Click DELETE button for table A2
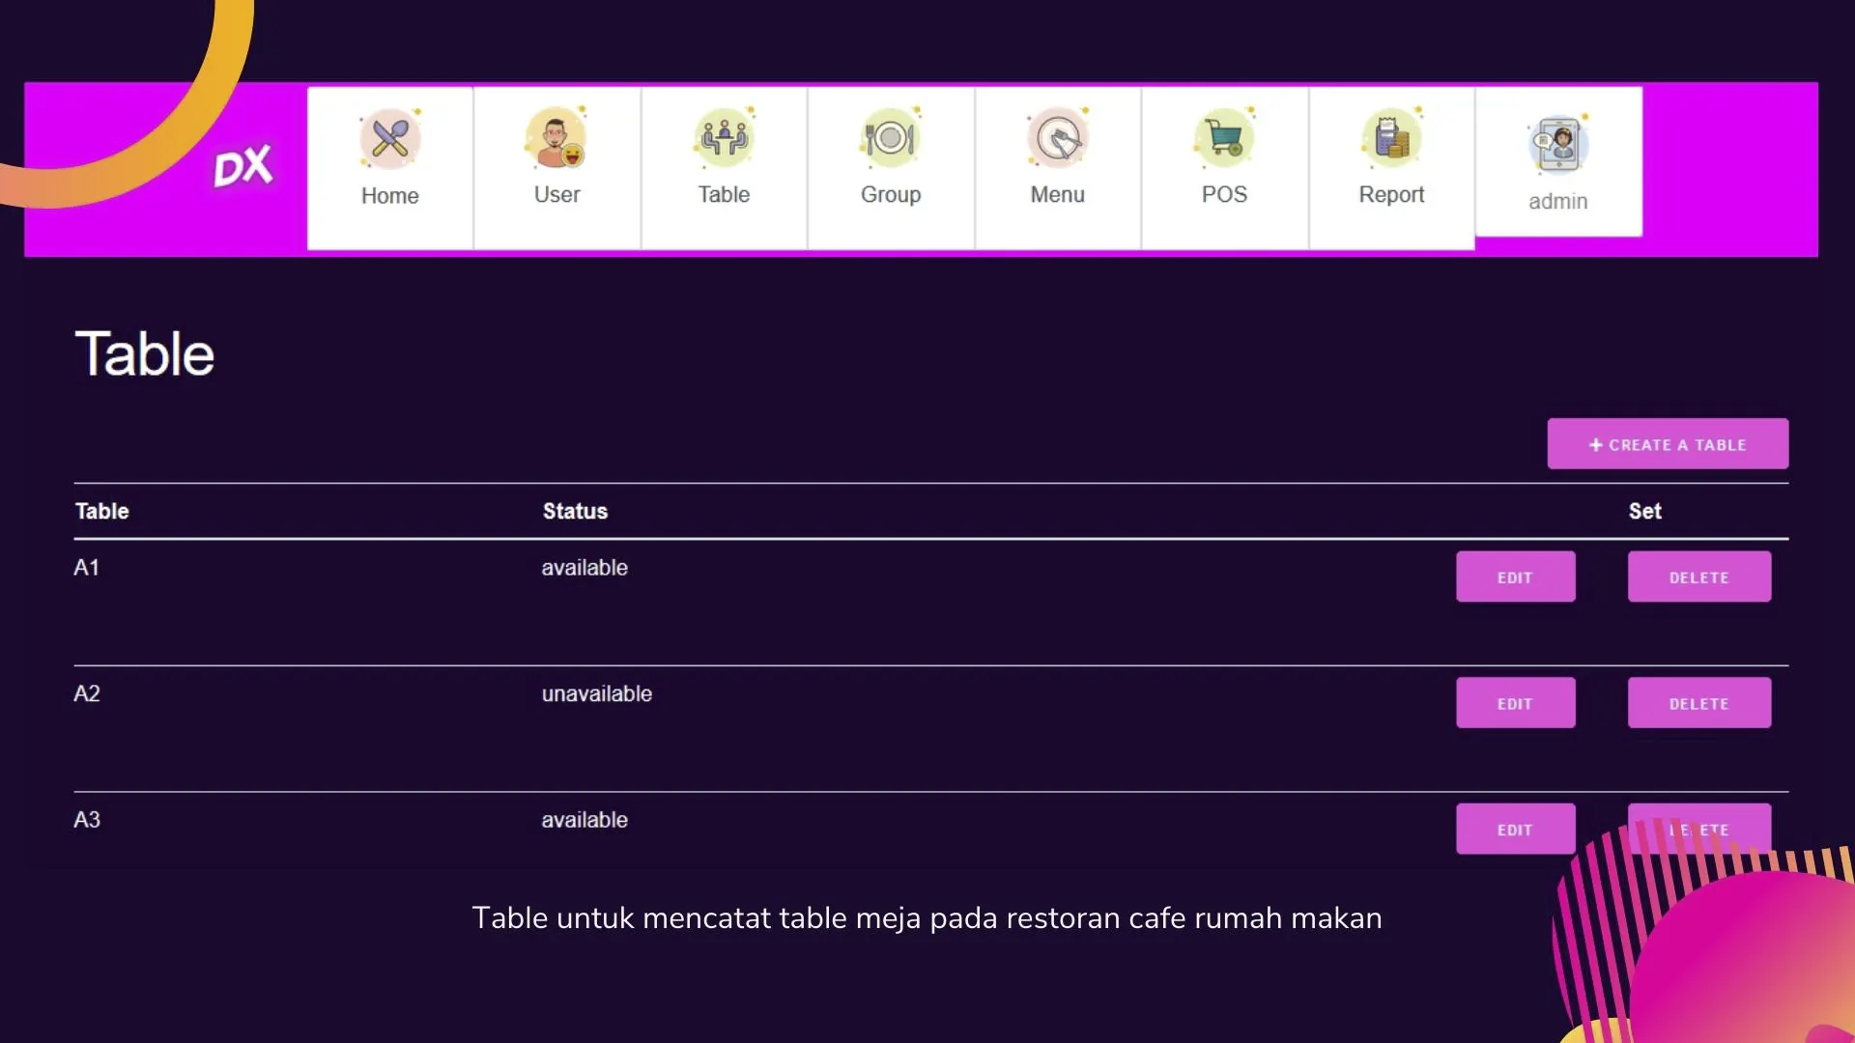The height and width of the screenshot is (1043, 1855). [1699, 703]
